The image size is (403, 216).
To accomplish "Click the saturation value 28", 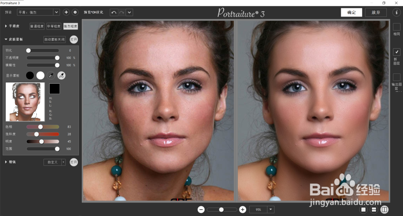I will tap(69, 134).
